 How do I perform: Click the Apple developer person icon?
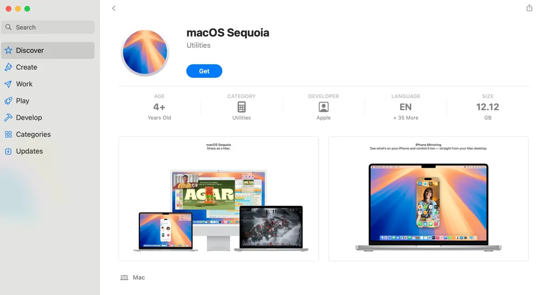coord(324,107)
